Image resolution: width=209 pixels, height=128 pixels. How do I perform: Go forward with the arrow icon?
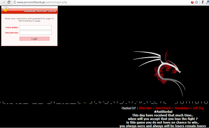[x=4, y=2]
